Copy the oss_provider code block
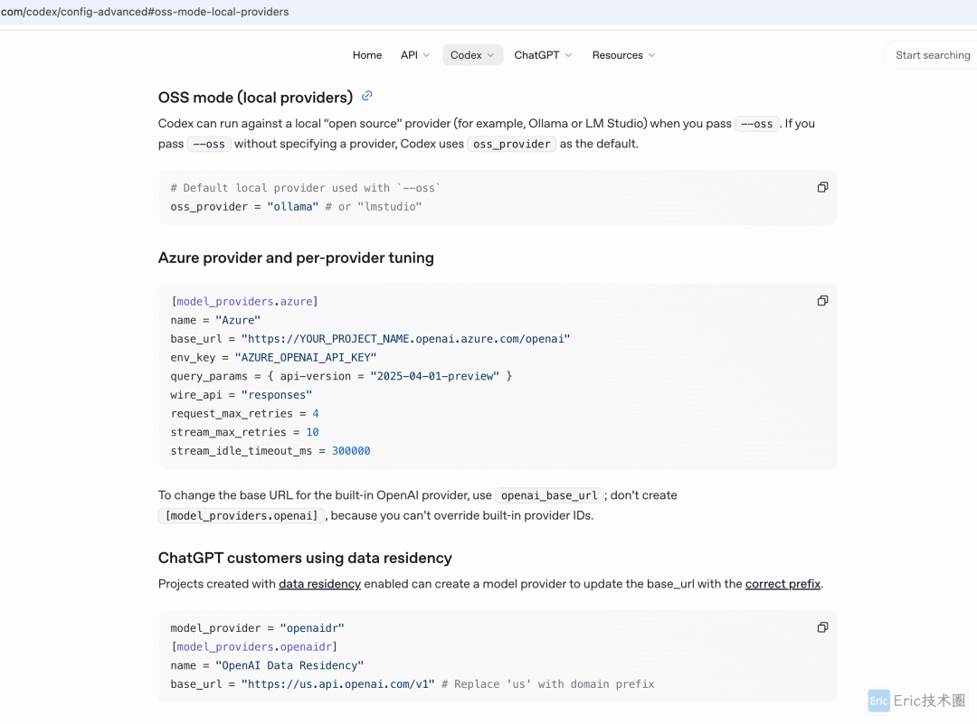Screen dimensions: 977x724 pyautogui.click(x=822, y=187)
